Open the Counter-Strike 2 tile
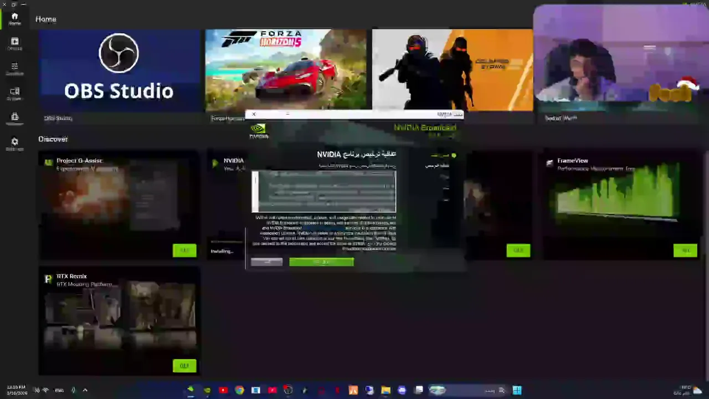709x399 pixels. click(453, 70)
